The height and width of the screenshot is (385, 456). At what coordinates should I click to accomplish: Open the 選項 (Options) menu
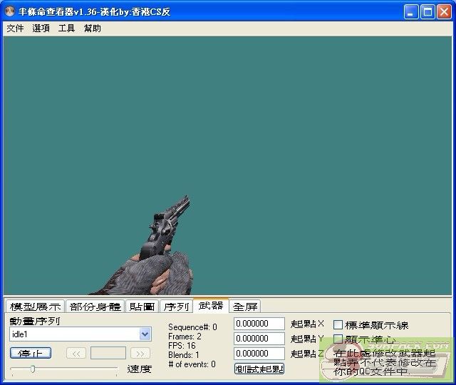41,29
